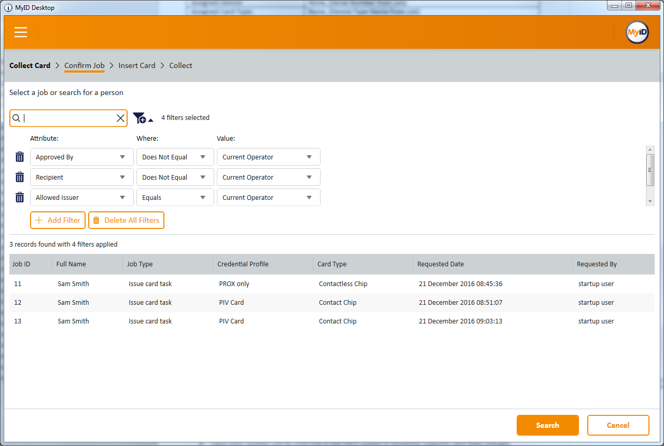This screenshot has width=664, height=446.
Task: Open the Approved By attribute dropdown
Action: tap(81, 157)
